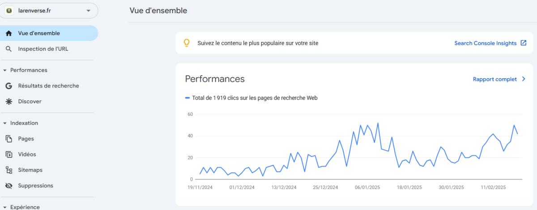This screenshot has height=210, width=537.
Task: Click the magnifier icon for Inspection de l'URL
Action: tap(9, 49)
